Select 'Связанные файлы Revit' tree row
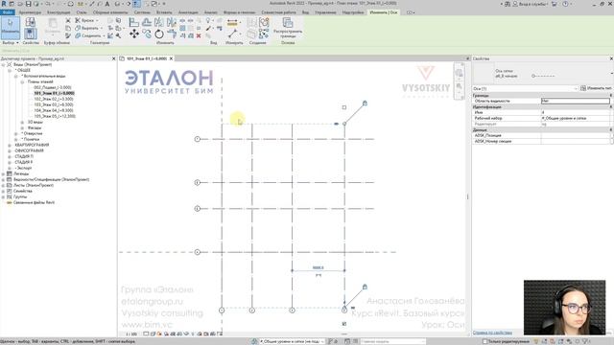The image size is (614, 345). [34, 202]
